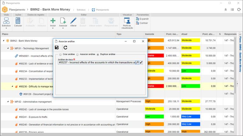
Task: Click the process icon of MP.02 row
Action: (12, 102)
